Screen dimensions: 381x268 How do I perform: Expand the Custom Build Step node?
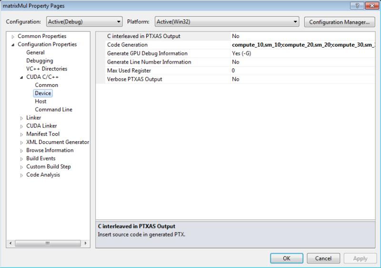21,167
